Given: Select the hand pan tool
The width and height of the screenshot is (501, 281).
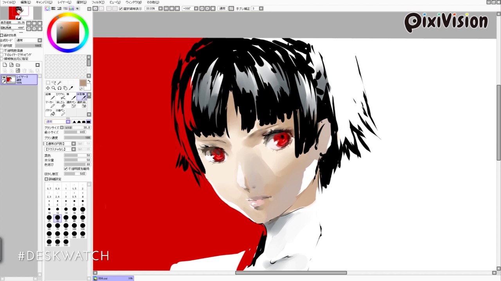Looking at the screenshot, I should pos(65,88).
